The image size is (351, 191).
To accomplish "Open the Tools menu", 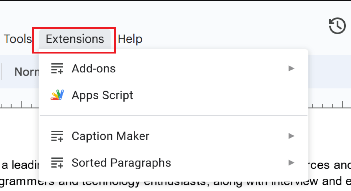I will pos(18,39).
